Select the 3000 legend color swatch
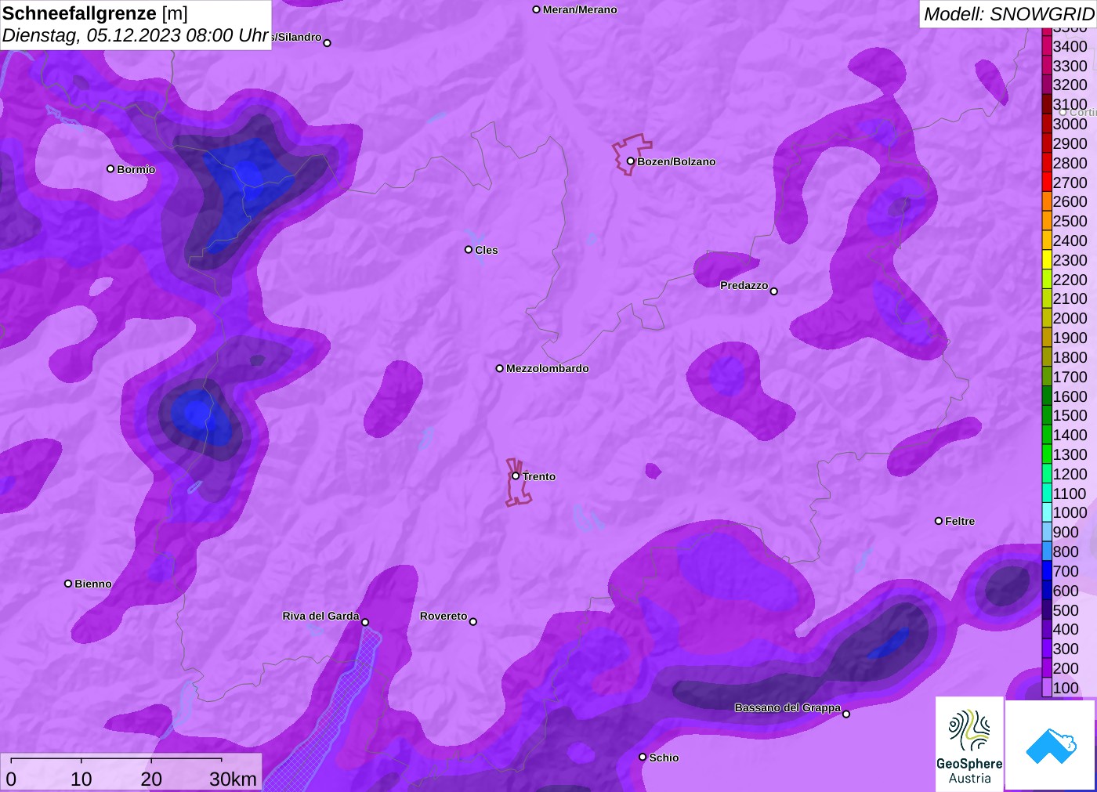1097x792 pixels. [x=1047, y=124]
